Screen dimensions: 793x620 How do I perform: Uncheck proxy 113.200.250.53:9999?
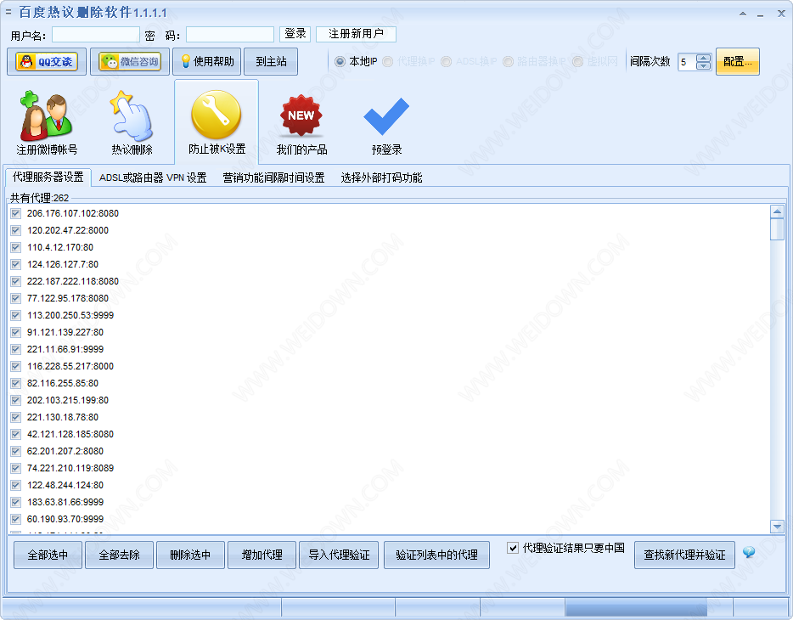15,316
